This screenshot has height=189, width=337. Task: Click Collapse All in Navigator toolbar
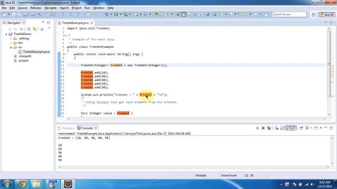29,29
